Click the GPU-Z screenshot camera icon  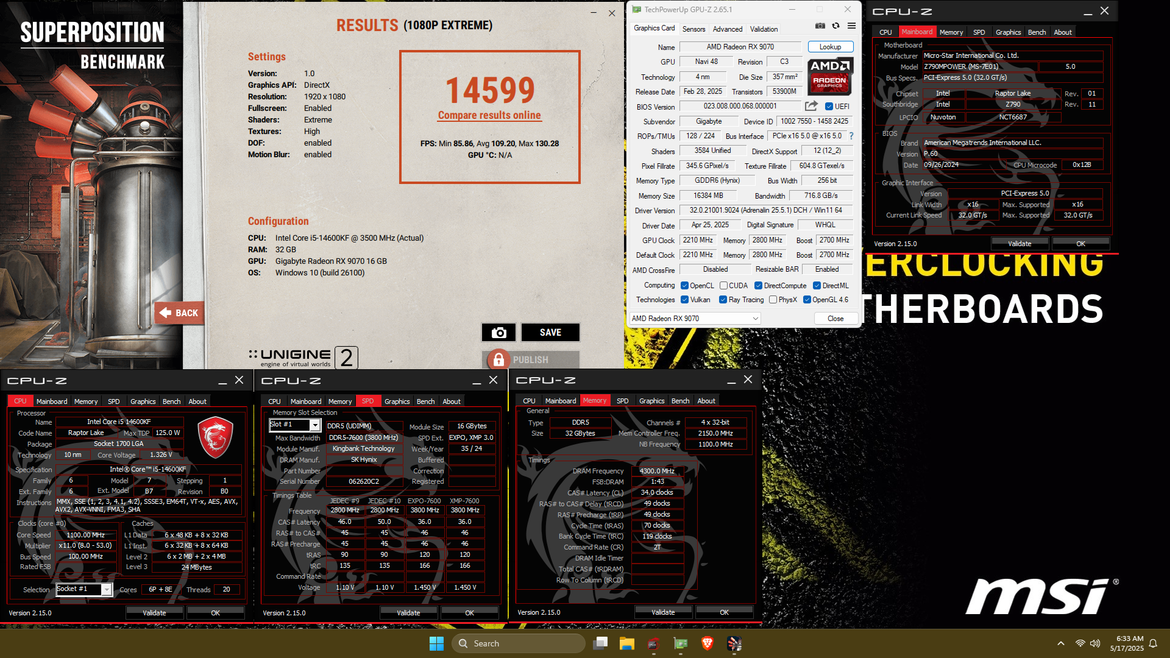[x=820, y=26]
